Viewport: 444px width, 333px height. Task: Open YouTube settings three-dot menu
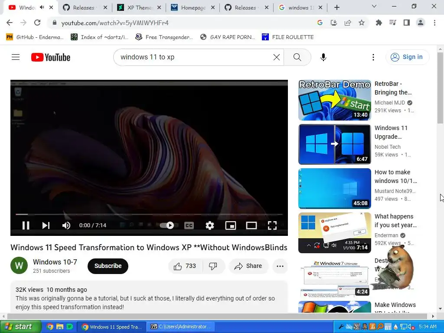point(373,57)
